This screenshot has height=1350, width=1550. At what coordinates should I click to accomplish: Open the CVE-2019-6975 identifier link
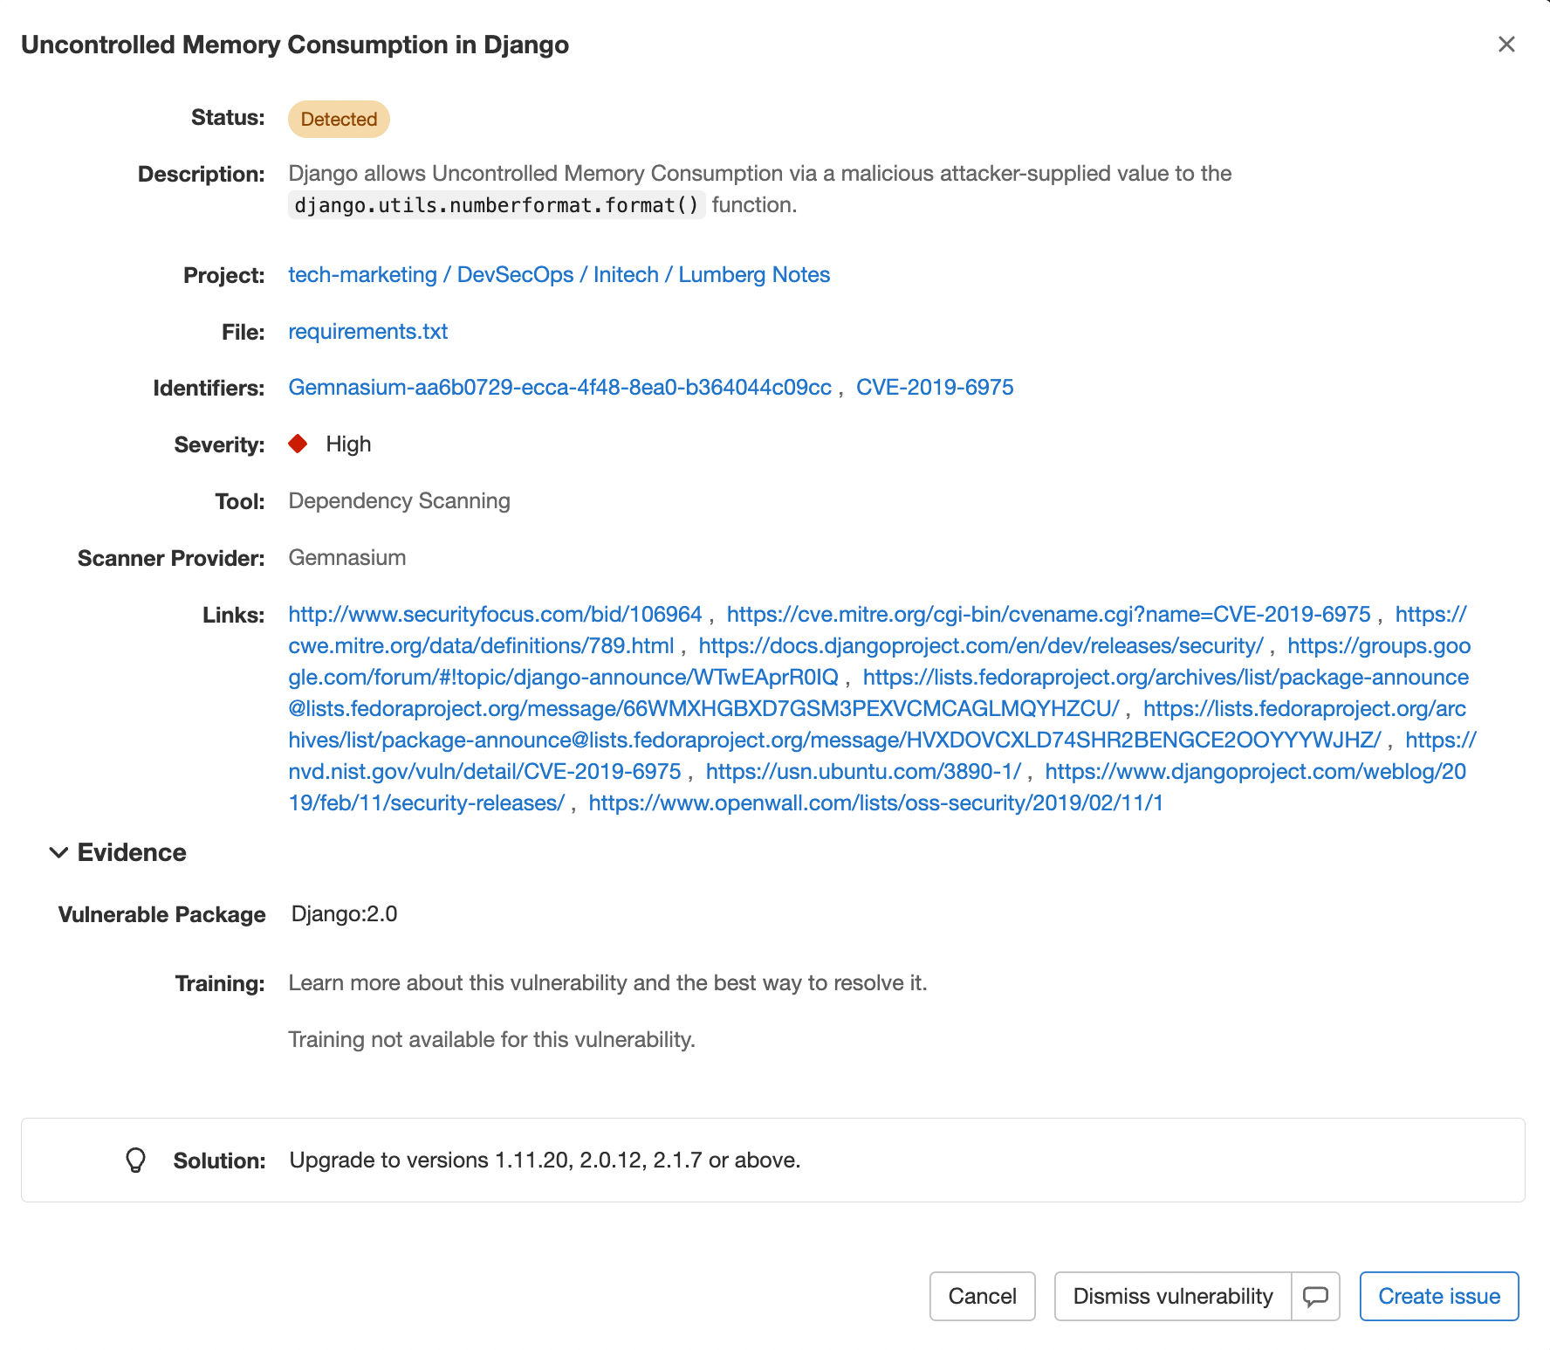point(934,388)
